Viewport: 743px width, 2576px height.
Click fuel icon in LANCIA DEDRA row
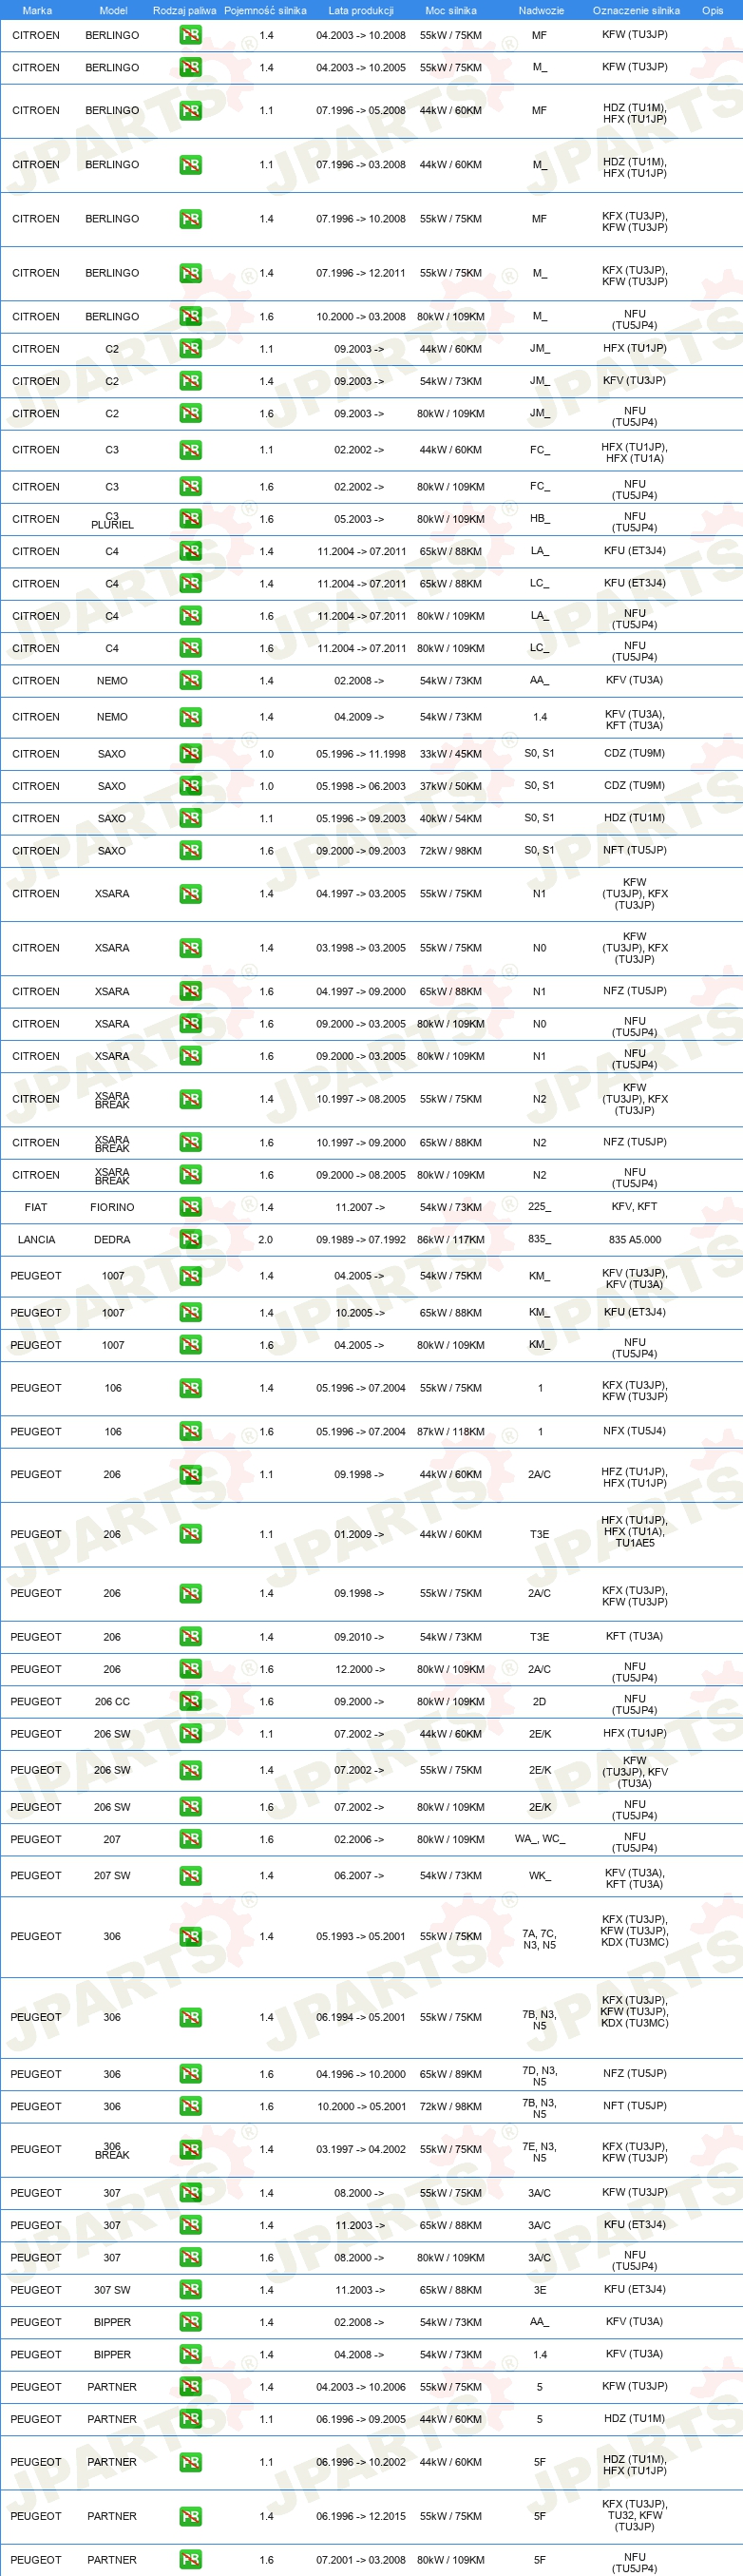pos(190,1239)
